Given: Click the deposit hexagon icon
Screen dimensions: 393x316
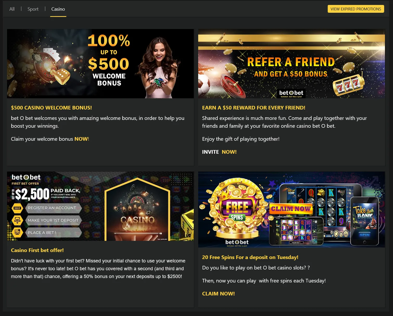Looking at the screenshot, I should (x=17, y=220).
